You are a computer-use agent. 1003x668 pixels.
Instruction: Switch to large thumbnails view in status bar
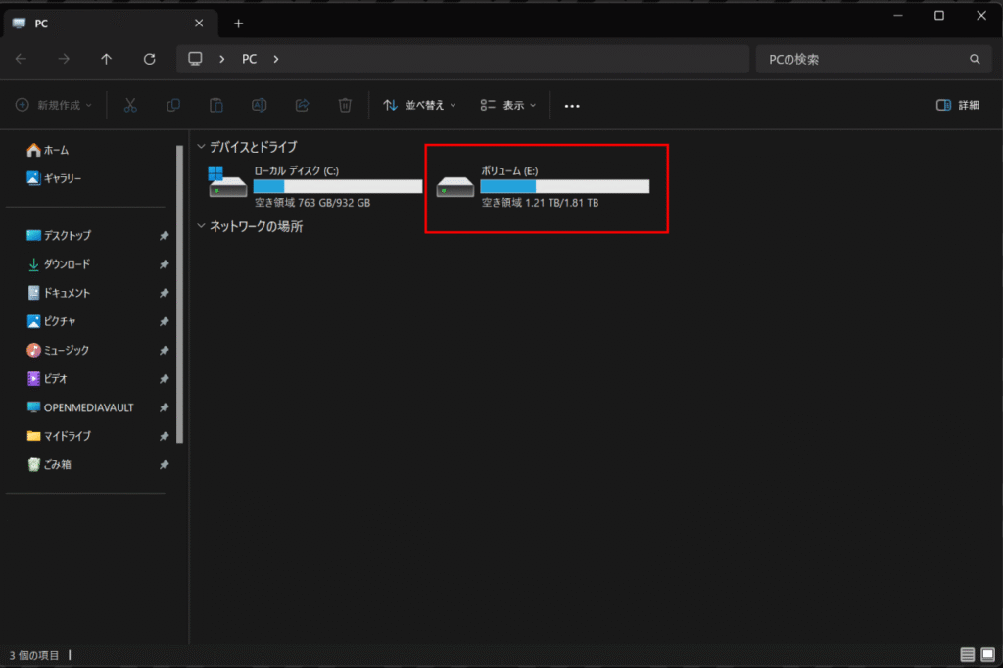(x=986, y=654)
